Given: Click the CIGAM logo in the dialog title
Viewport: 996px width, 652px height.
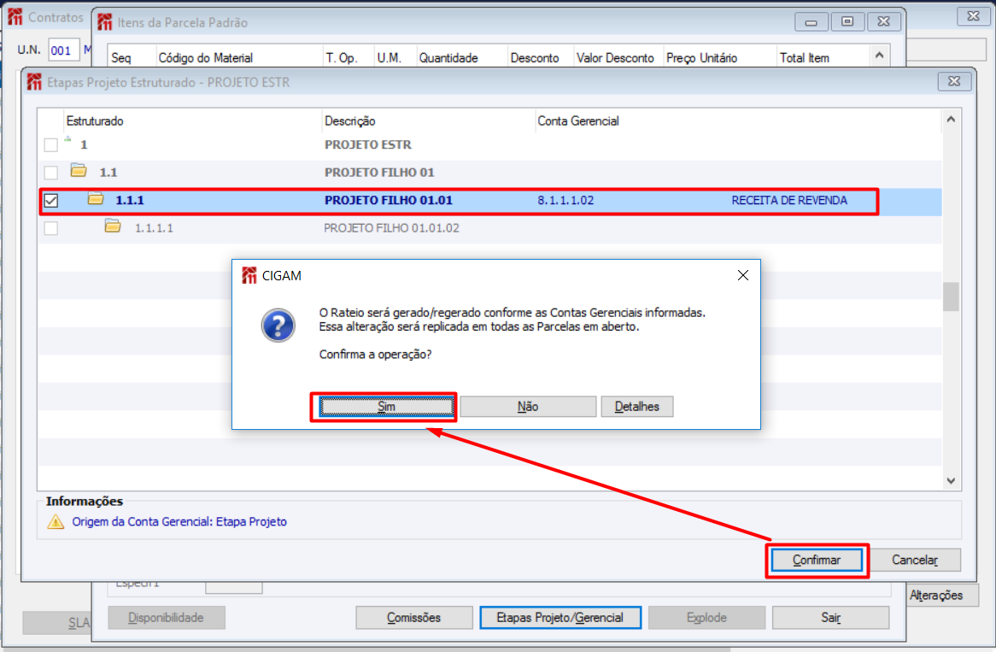Looking at the screenshot, I should tap(249, 275).
